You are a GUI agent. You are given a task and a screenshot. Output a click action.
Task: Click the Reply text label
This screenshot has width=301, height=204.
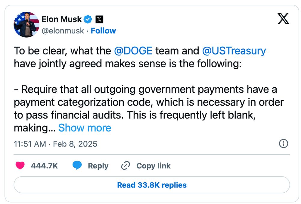(98, 166)
